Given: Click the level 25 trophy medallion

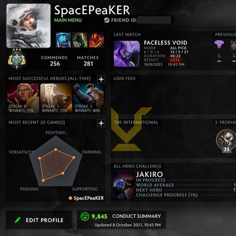Looking at the screenshot, I should 226,141.
